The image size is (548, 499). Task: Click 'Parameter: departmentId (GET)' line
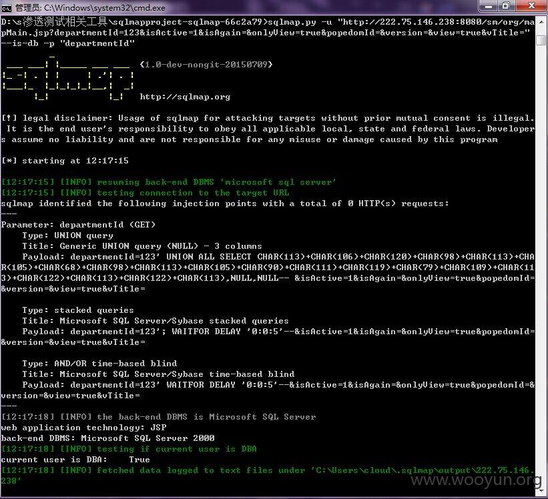click(78, 225)
